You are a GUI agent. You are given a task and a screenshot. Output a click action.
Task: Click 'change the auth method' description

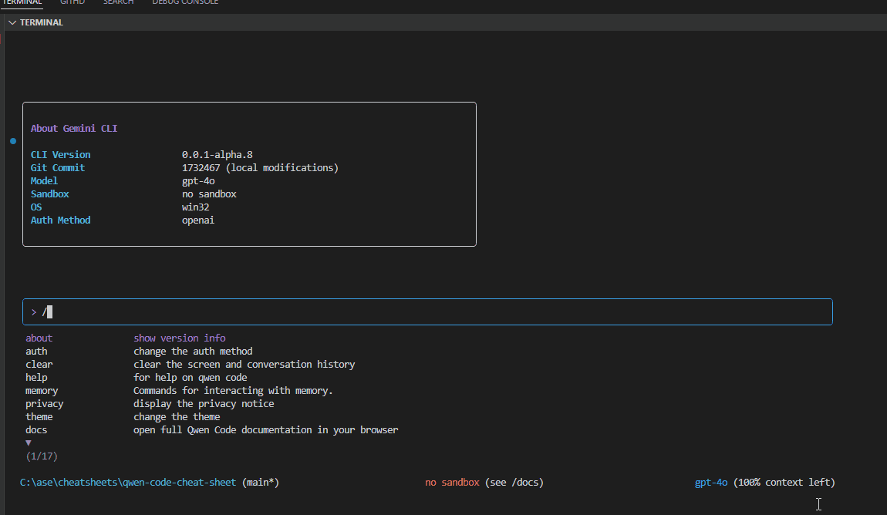click(x=193, y=351)
